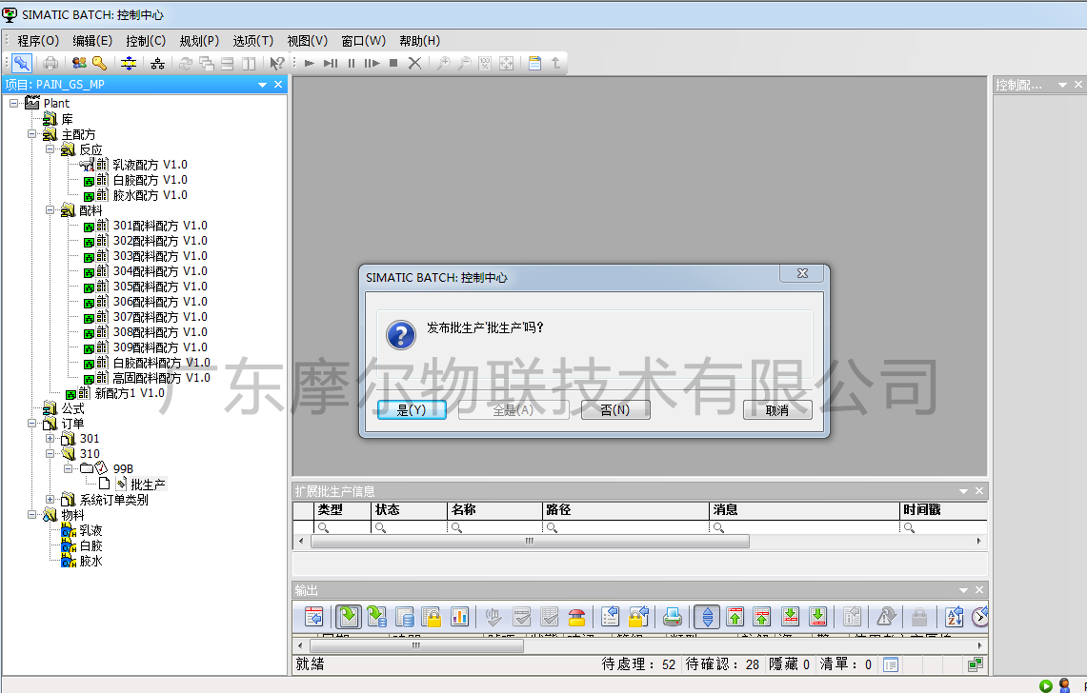Image resolution: width=1087 pixels, height=693 pixels.
Task: Open the project panel dropdown arrow
Action: point(263,85)
